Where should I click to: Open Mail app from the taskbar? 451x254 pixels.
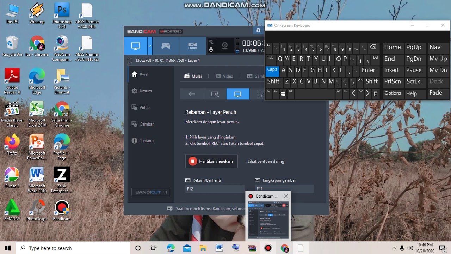[187, 248]
